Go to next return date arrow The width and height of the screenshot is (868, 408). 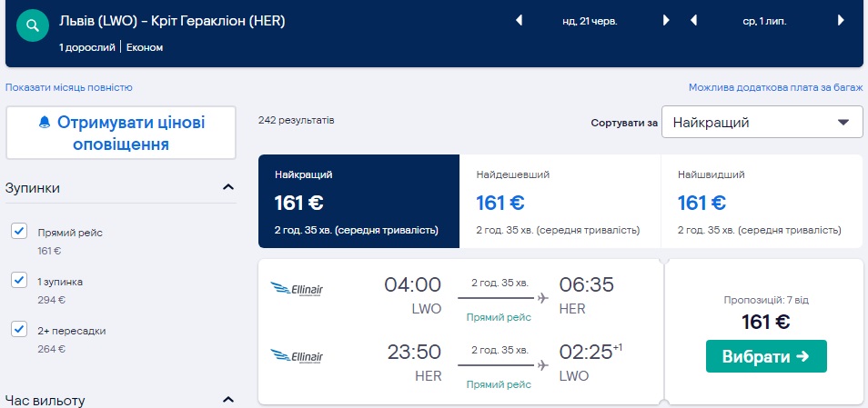[842, 21]
